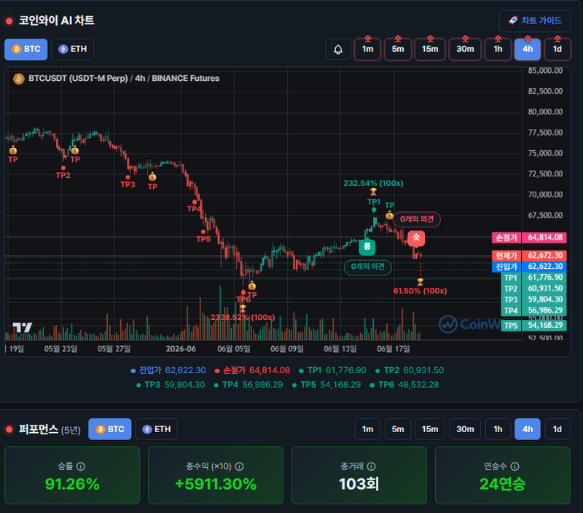Choose 15m in the performance timeframes
This screenshot has width=583, height=513.
click(x=430, y=429)
